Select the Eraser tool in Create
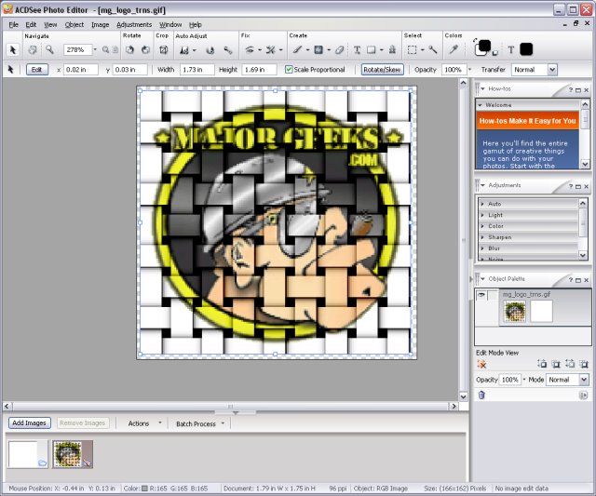 (x=339, y=49)
